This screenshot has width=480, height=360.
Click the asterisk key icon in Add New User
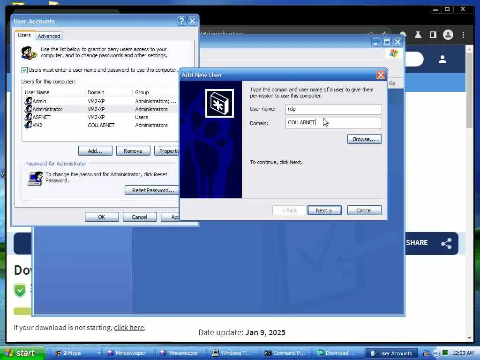(x=219, y=104)
